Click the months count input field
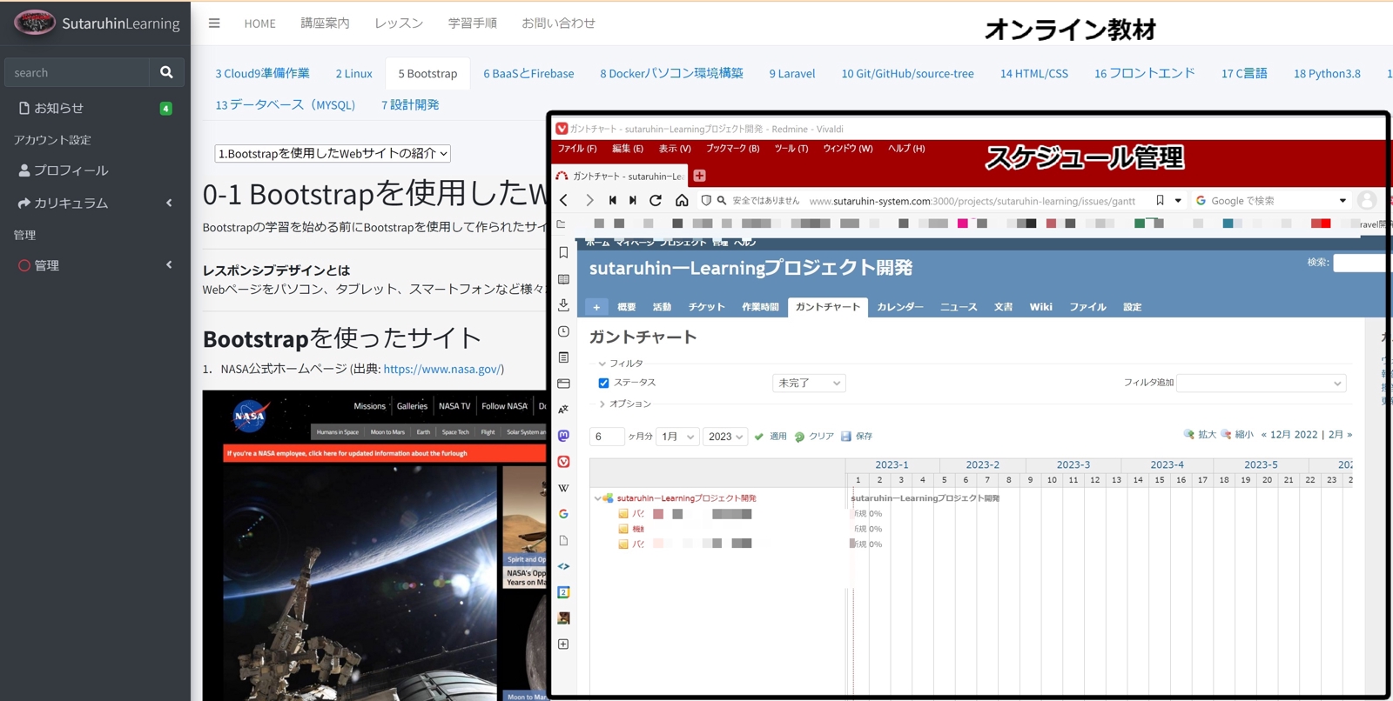The height and width of the screenshot is (701, 1393). pos(607,437)
